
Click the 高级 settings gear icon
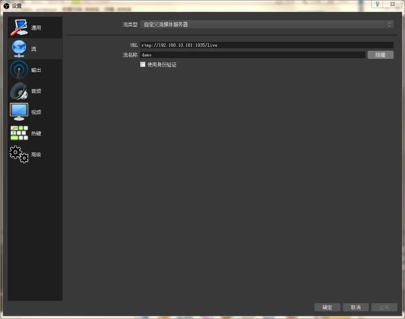18,154
